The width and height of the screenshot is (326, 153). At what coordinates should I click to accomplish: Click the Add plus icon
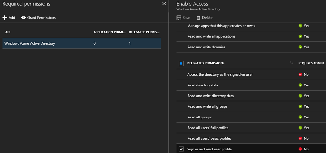(x=5, y=18)
